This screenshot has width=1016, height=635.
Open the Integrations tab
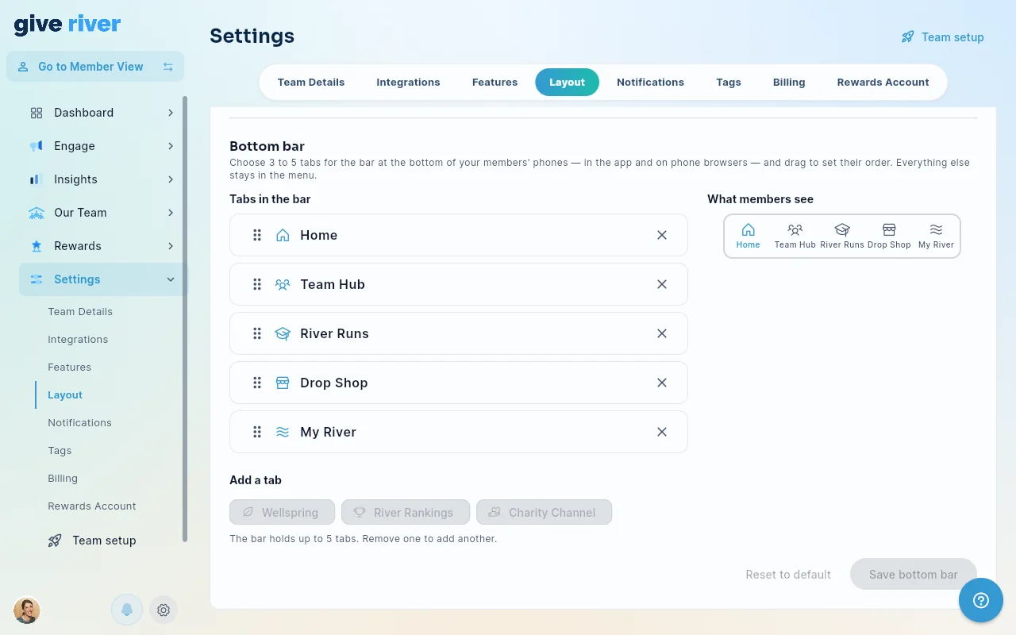[408, 83]
